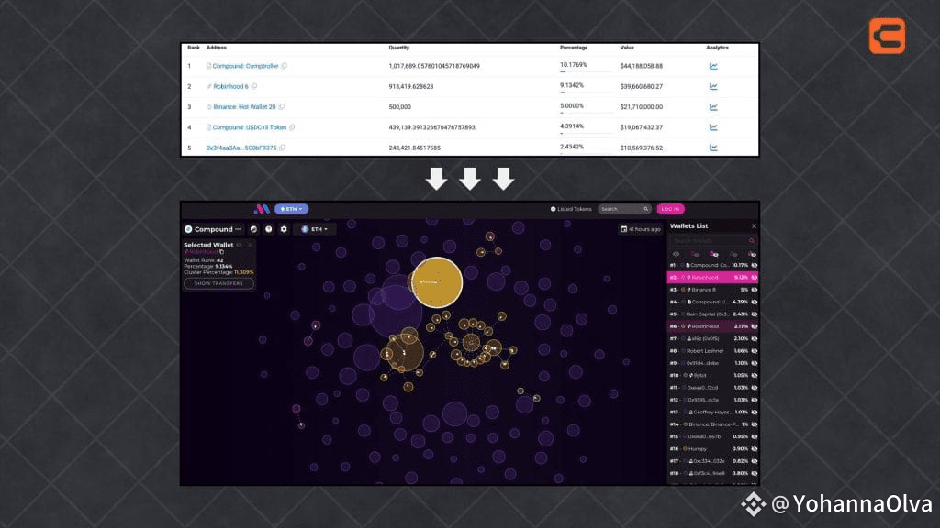Select #6 Robinhood row in Wallets List
Image resolution: width=940 pixels, height=528 pixels.
click(x=712, y=326)
